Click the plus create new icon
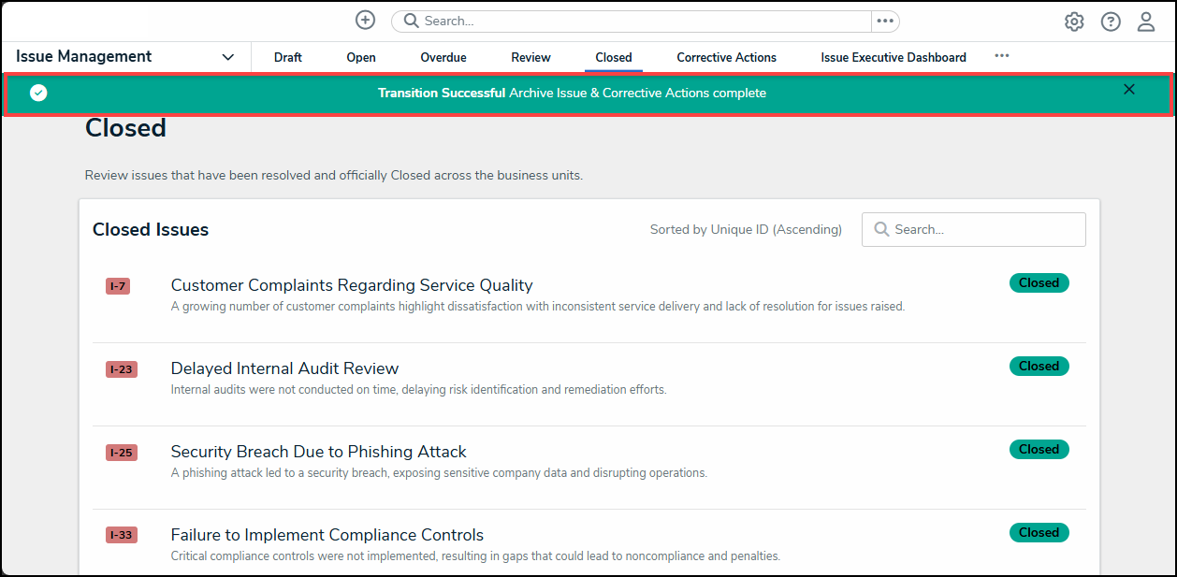The width and height of the screenshot is (1177, 577). pos(365,21)
